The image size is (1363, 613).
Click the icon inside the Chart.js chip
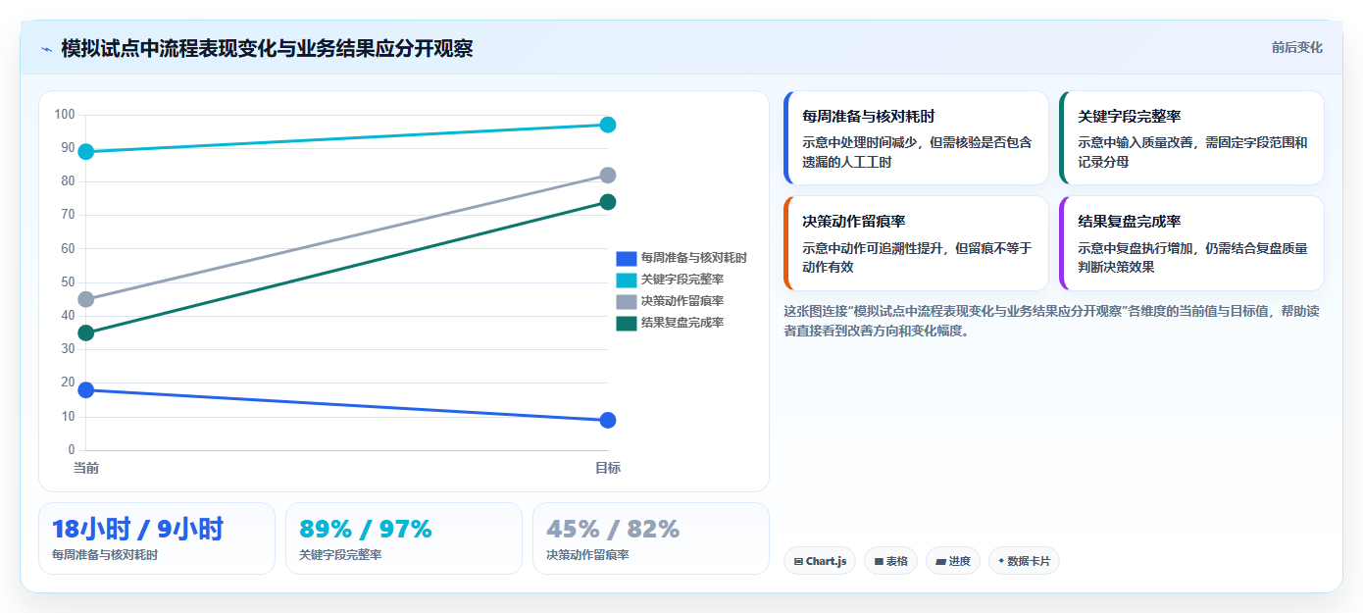tap(798, 562)
